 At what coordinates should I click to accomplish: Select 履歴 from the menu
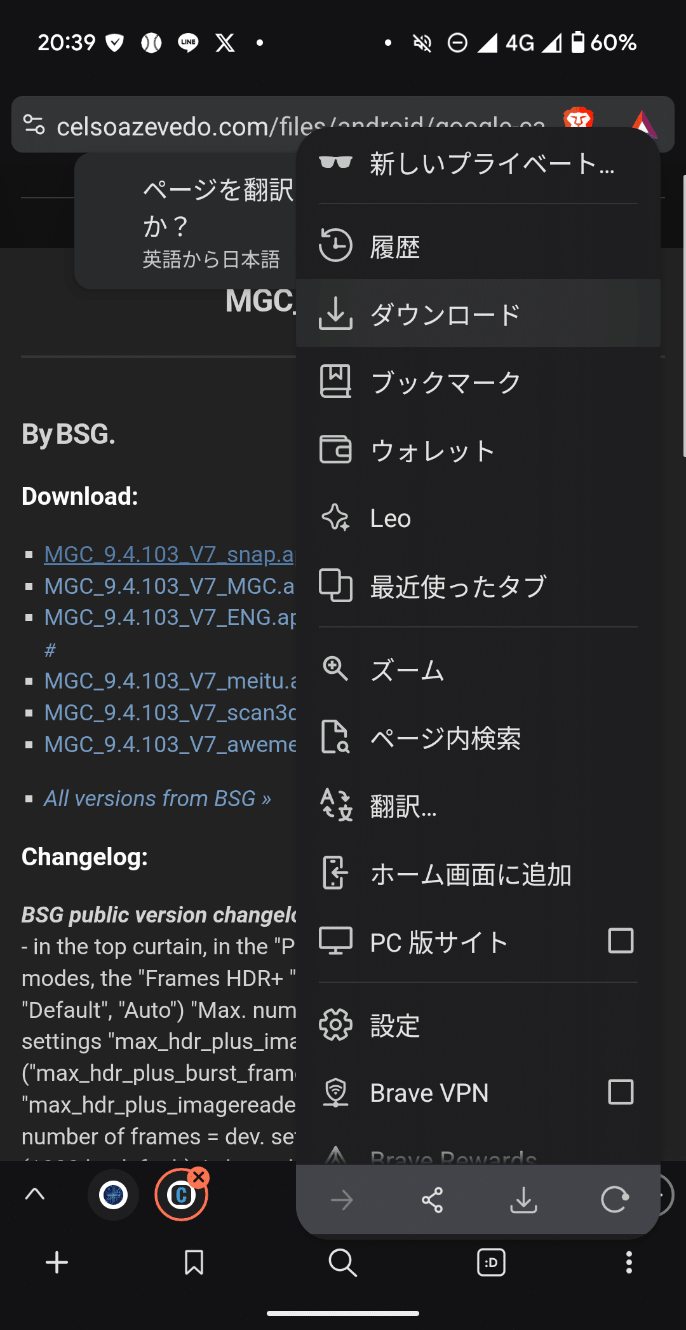click(478, 246)
